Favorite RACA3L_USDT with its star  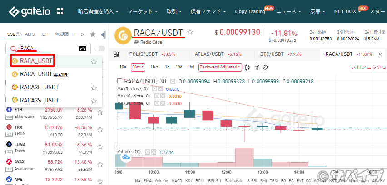pyautogui.click(x=94, y=88)
